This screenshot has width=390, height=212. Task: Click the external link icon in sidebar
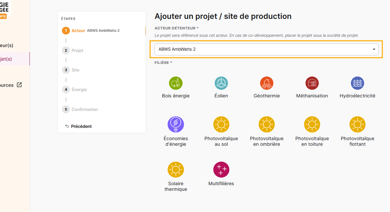[19, 85]
